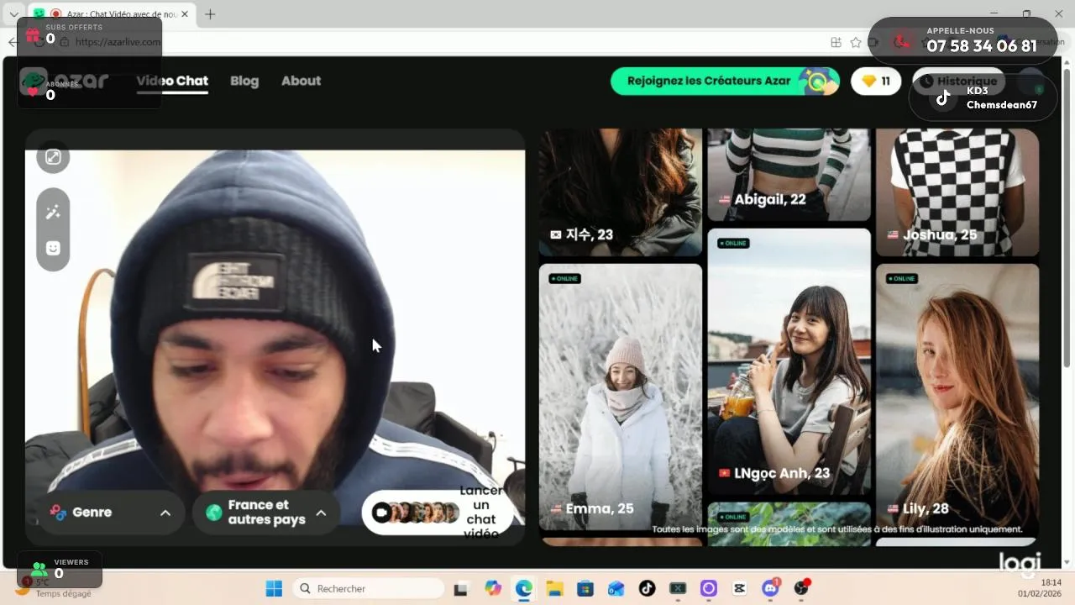This screenshot has height=605, width=1075.
Task: Open Microsoft Store from the taskbar
Action: tap(585, 589)
